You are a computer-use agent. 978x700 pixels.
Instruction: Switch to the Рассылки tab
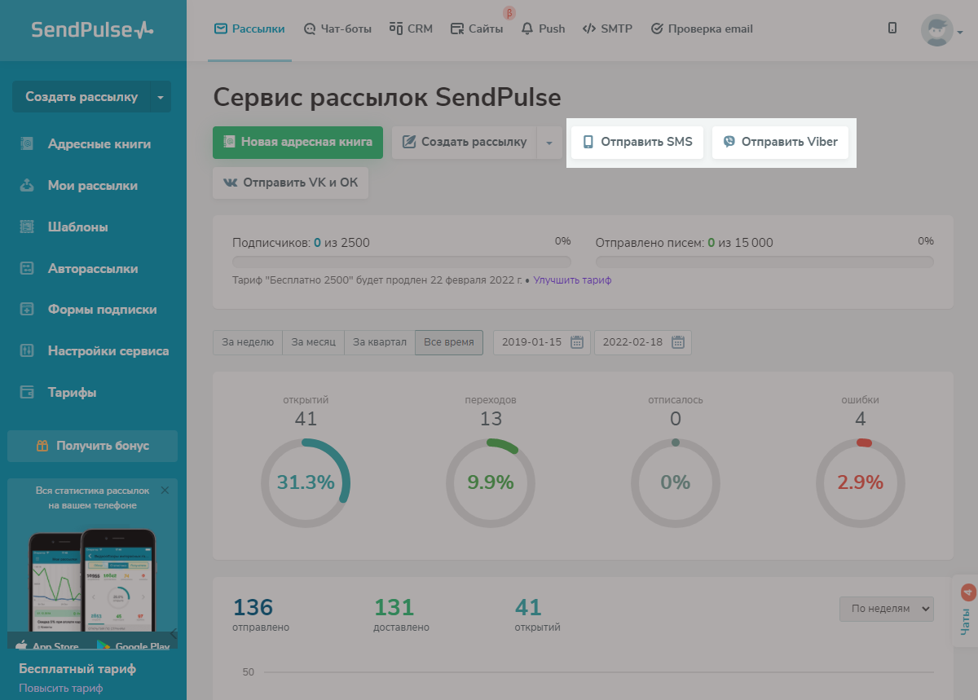[249, 29]
